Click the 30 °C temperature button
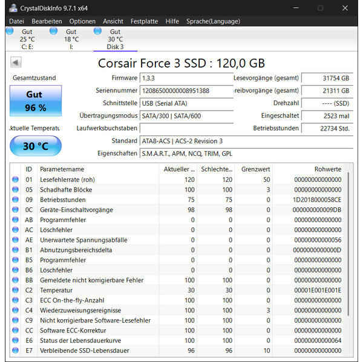Image resolution: width=363 pixels, height=362 pixels. tap(36, 146)
